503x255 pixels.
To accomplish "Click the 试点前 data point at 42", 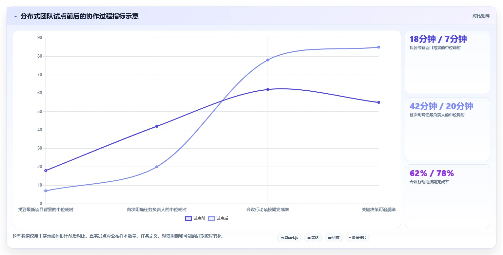I will [157, 126].
